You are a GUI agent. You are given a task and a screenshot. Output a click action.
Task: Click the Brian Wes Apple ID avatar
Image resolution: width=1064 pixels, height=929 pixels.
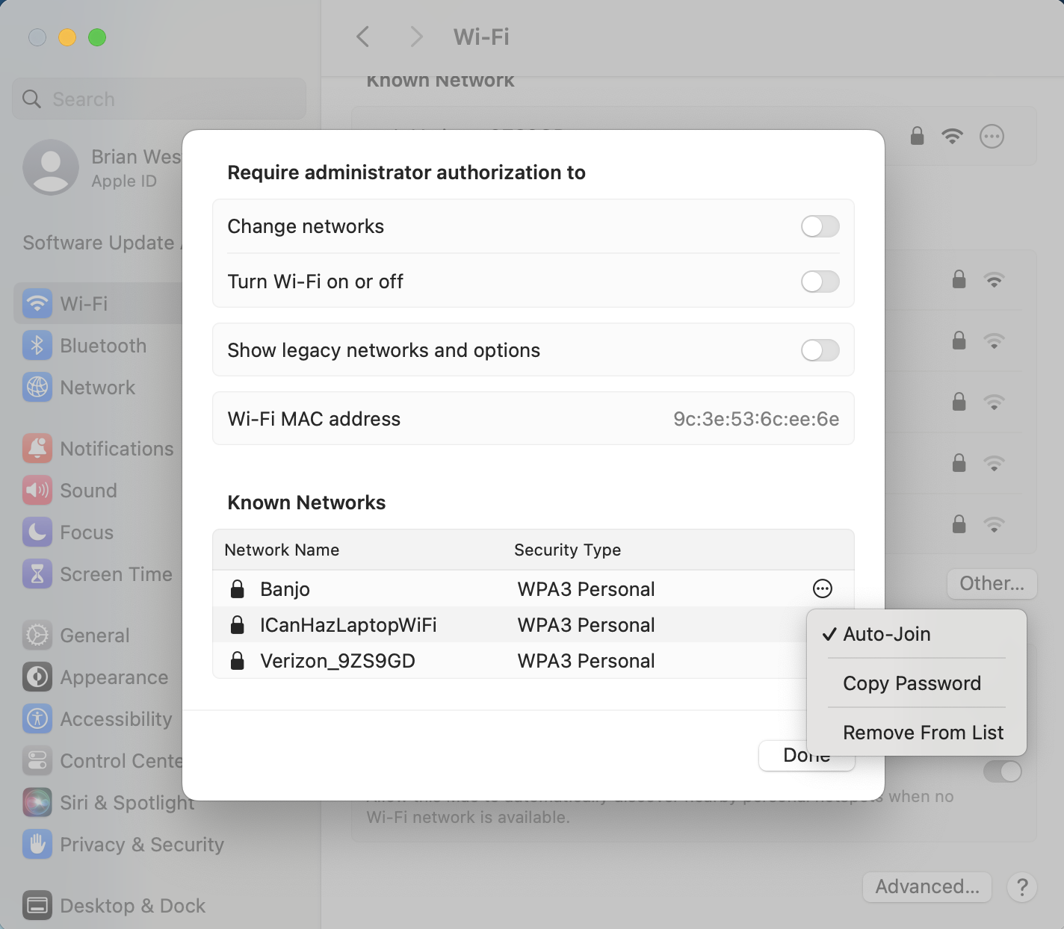pyautogui.click(x=51, y=167)
